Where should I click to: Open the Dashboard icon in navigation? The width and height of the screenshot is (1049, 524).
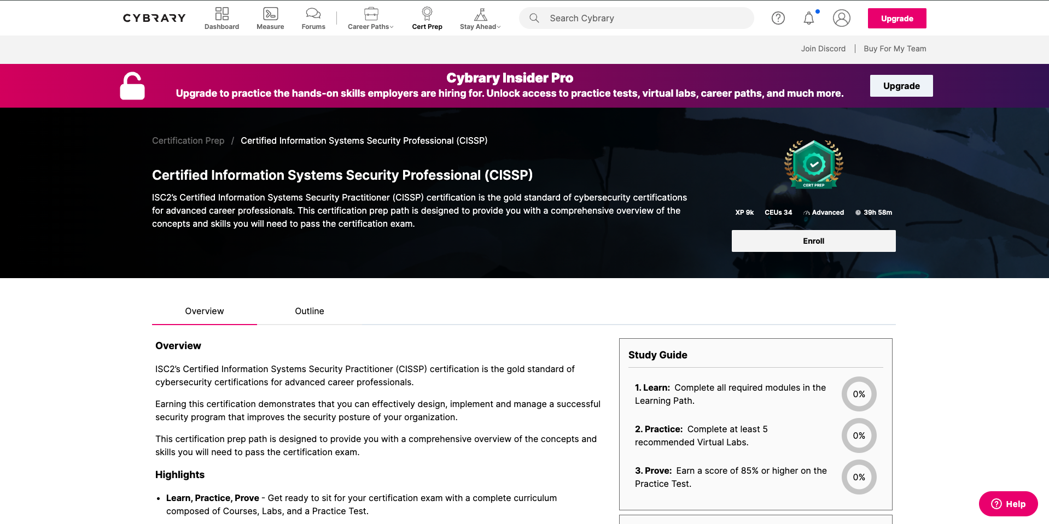coord(222,14)
